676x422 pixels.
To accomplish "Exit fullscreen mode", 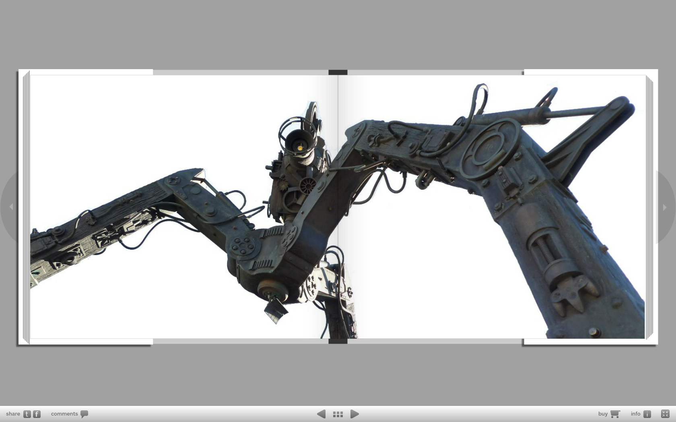I will tap(665, 414).
